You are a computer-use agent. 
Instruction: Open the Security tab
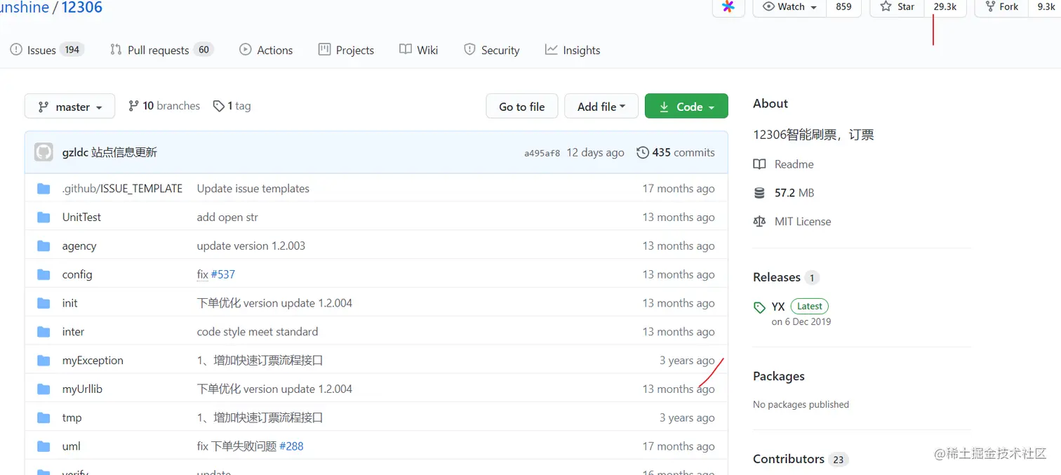click(x=491, y=50)
